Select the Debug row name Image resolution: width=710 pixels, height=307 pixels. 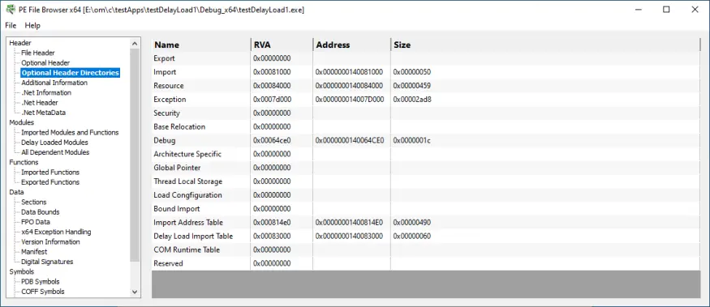tap(165, 140)
